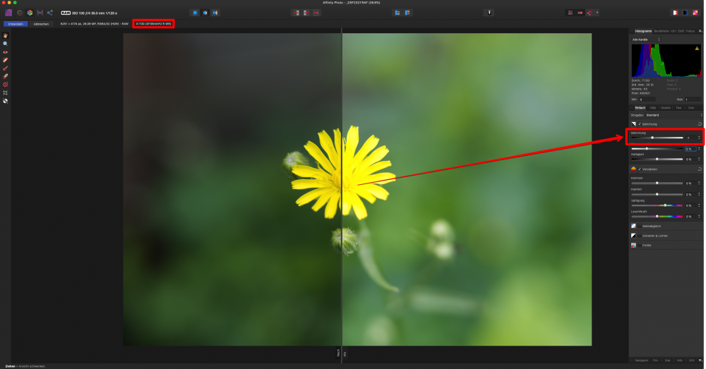
Task: Show clipped shadows toolbar icon
Action: pyautogui.click(x=685, y=13)
